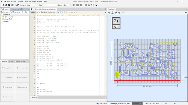Click the rightmost main toolbar icon

click(97, 5)
